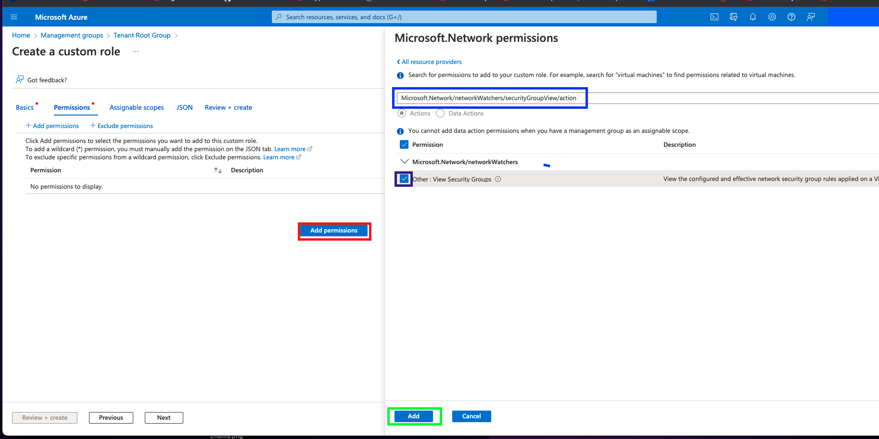This screenshot has width=879, height=439.
Task: Click the Previous button
Action: (111, 418)
